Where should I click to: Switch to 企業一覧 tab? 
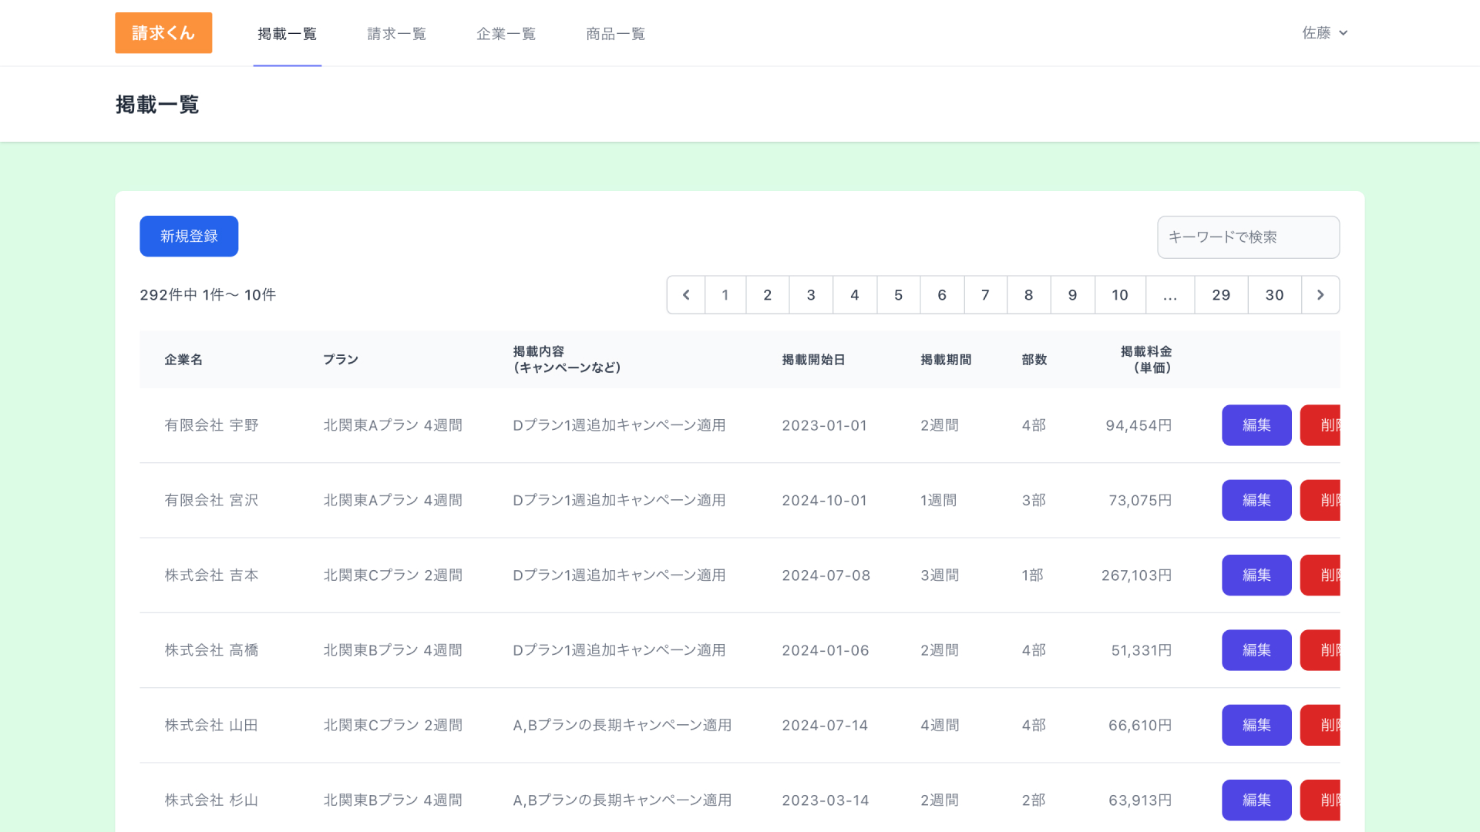[x=506, y=34]
